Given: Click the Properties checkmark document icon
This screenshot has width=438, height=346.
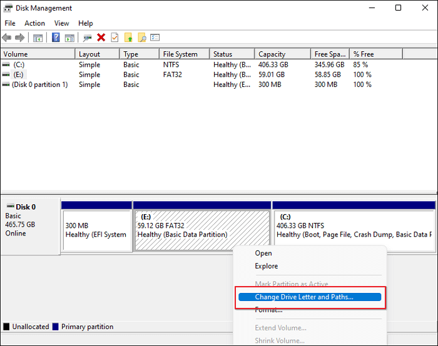Looking at the screenshot, I should 115,37.
